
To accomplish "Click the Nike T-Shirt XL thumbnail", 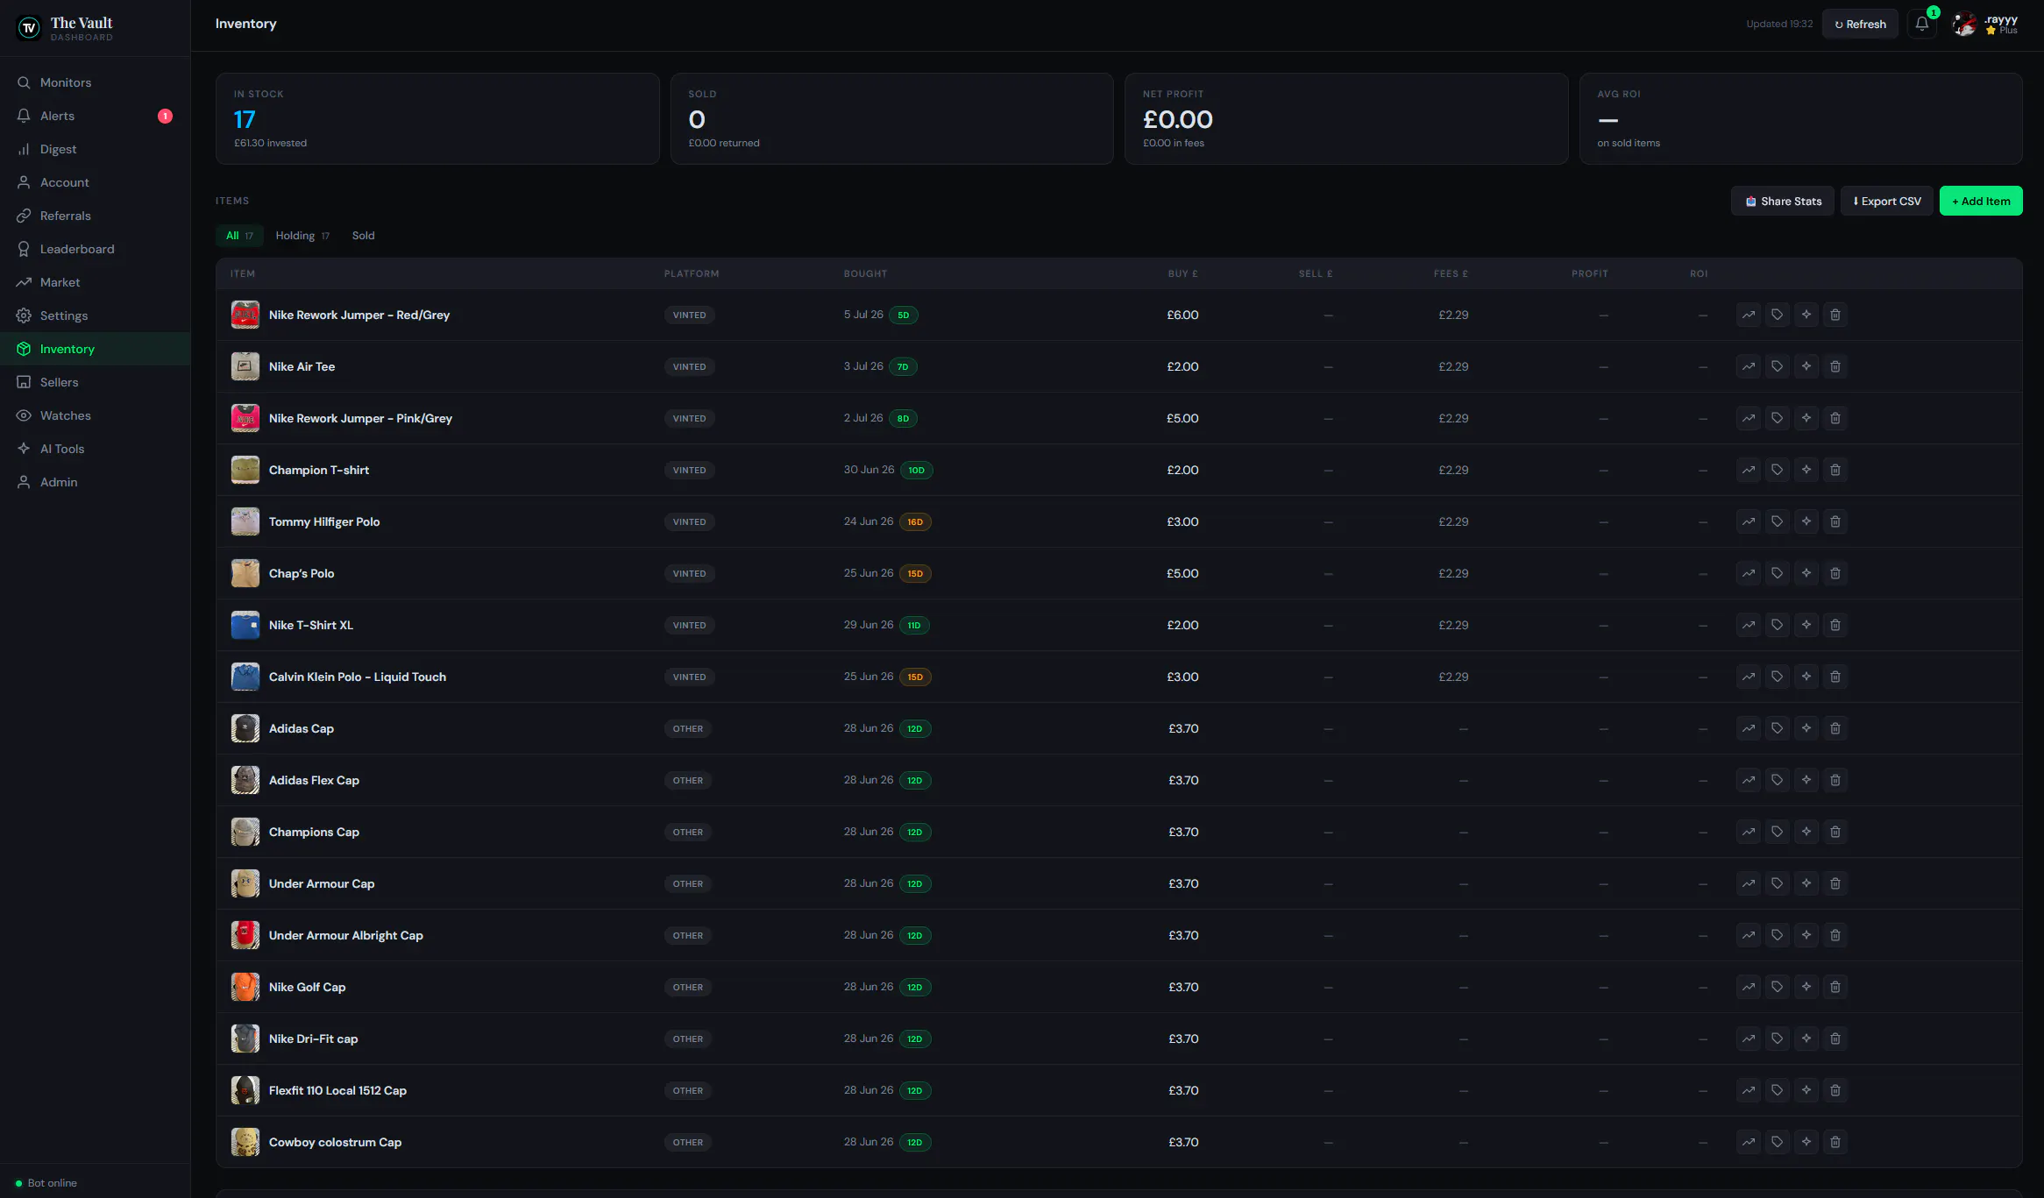I will coord(245,625).
